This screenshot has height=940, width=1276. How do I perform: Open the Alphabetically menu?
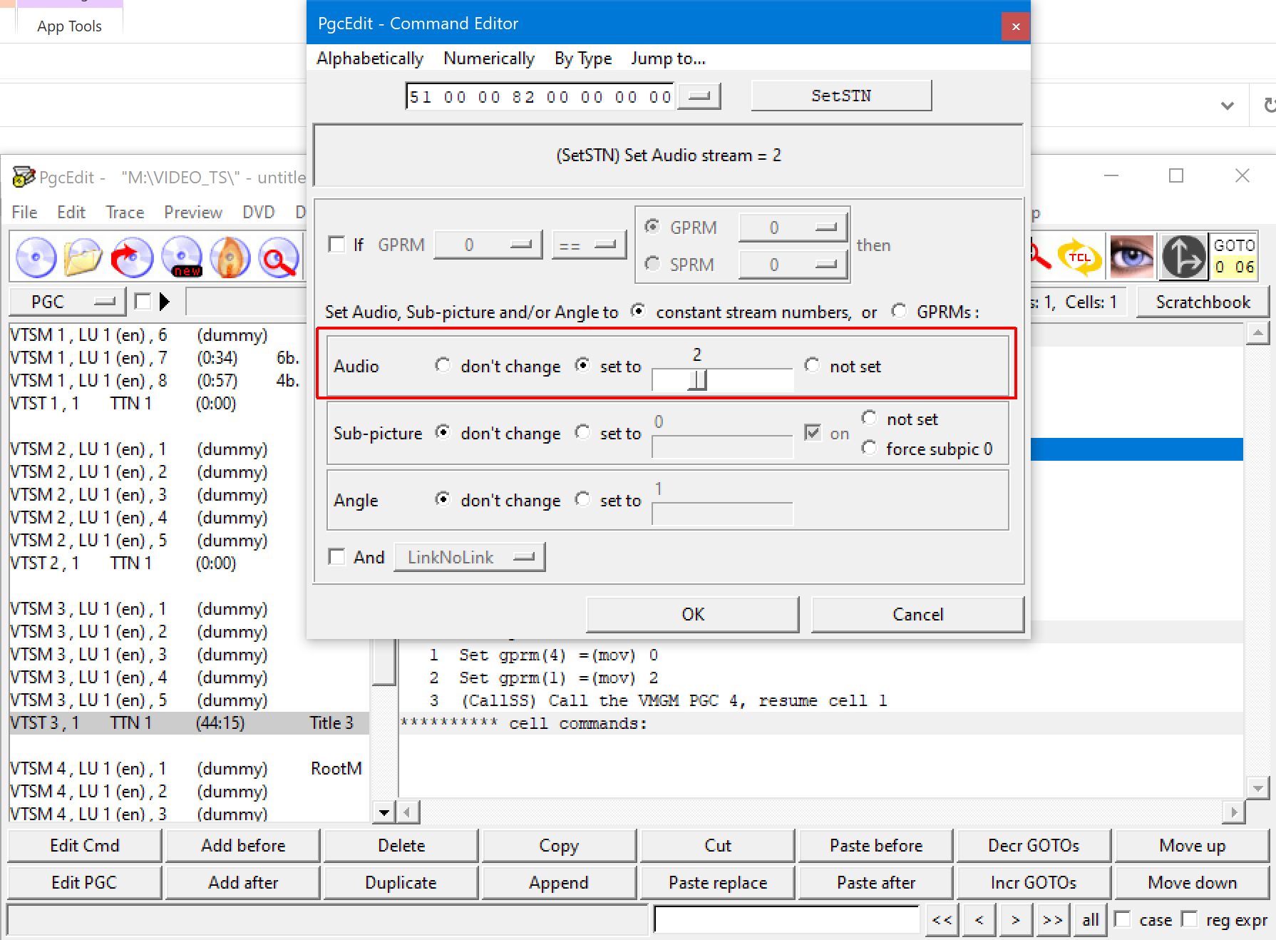click(370, 58)
